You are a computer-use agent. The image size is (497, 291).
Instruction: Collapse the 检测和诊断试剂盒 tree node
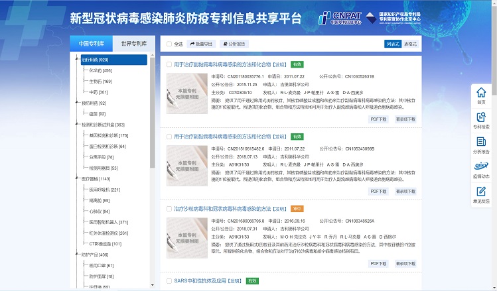click(x=78, y=124)
